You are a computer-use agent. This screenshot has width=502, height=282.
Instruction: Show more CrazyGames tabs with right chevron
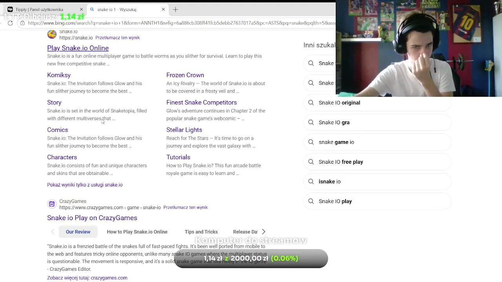(264, 232)
